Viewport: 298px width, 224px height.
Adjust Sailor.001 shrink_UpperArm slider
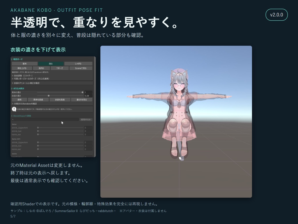click(x=61, y=142)
